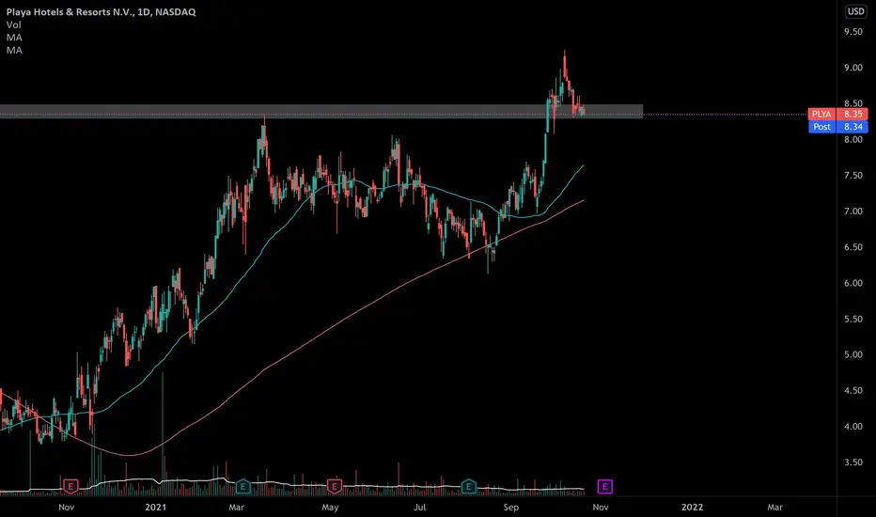Viewport: 876px width, 517px height.
Task: Open the USD currency selector
Action: 856,11
